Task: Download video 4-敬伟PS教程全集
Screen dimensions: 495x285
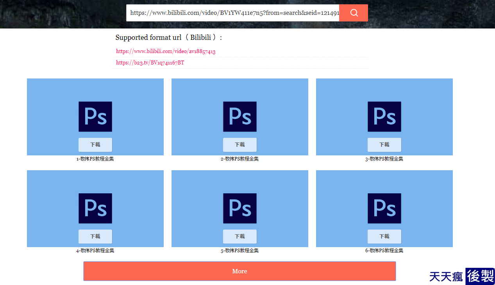Action: [x=95, y=236]
